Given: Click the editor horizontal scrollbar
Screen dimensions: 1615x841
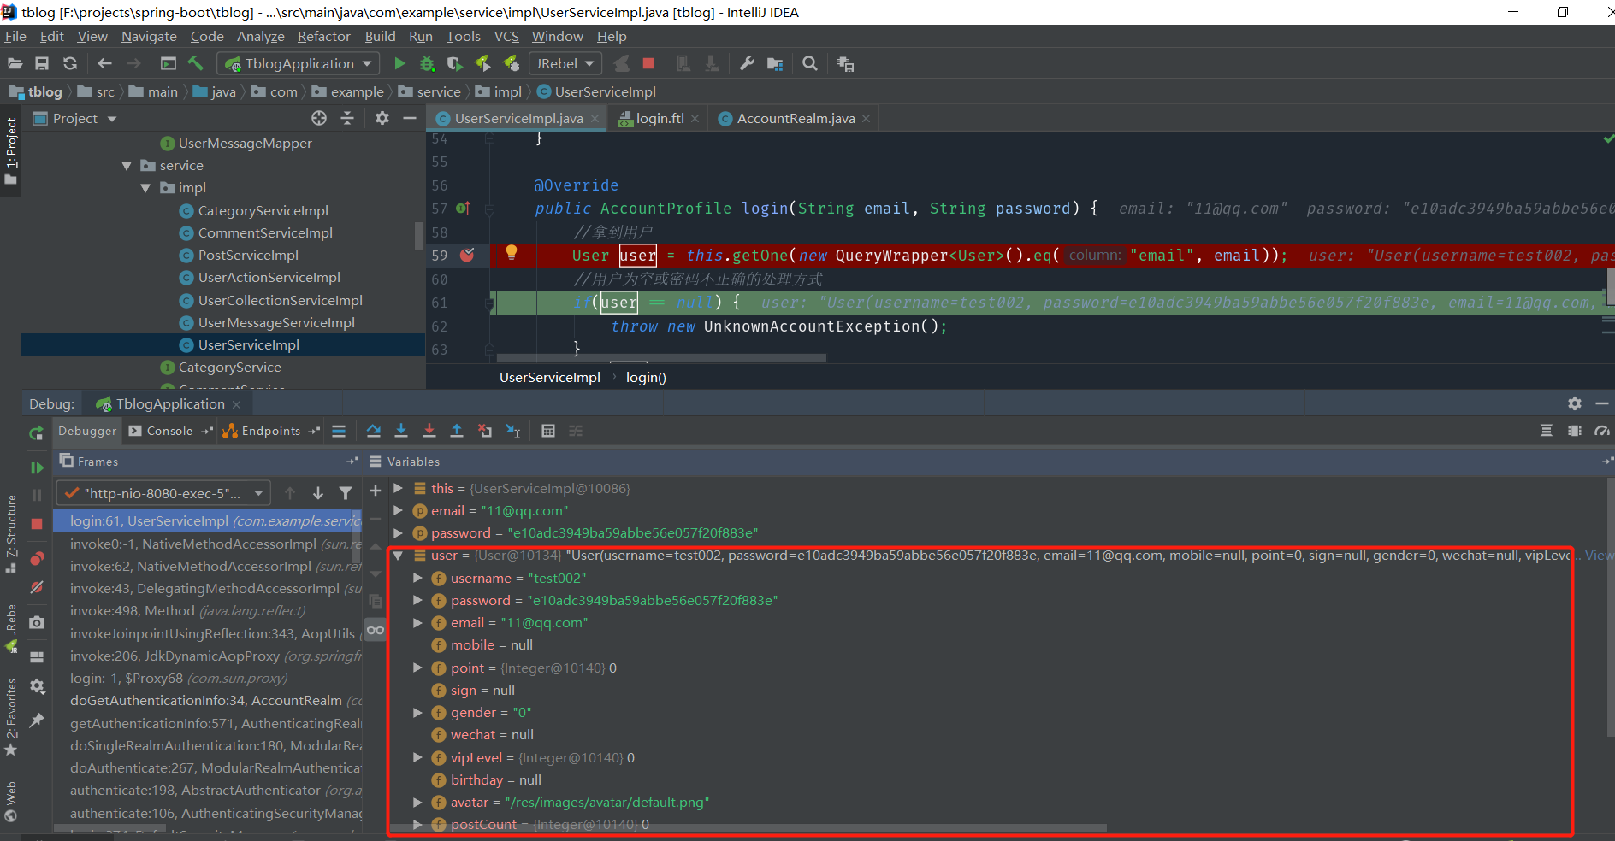Looking at the screenshot, I should pyautogui.click(x=661, y=359).
